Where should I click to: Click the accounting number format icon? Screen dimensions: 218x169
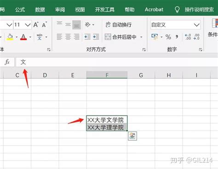[x=155, y=37]
